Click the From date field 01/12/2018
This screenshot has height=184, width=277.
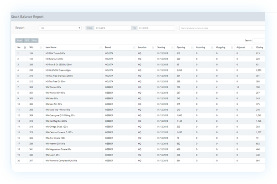[x=113, y=28]
